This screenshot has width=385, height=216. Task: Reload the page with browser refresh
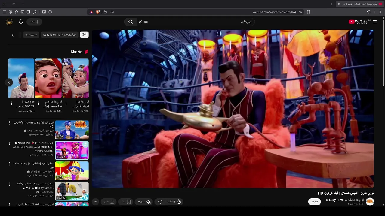pos(368,12)
